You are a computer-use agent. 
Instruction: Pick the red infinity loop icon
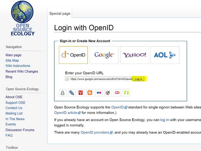(117, 93)
